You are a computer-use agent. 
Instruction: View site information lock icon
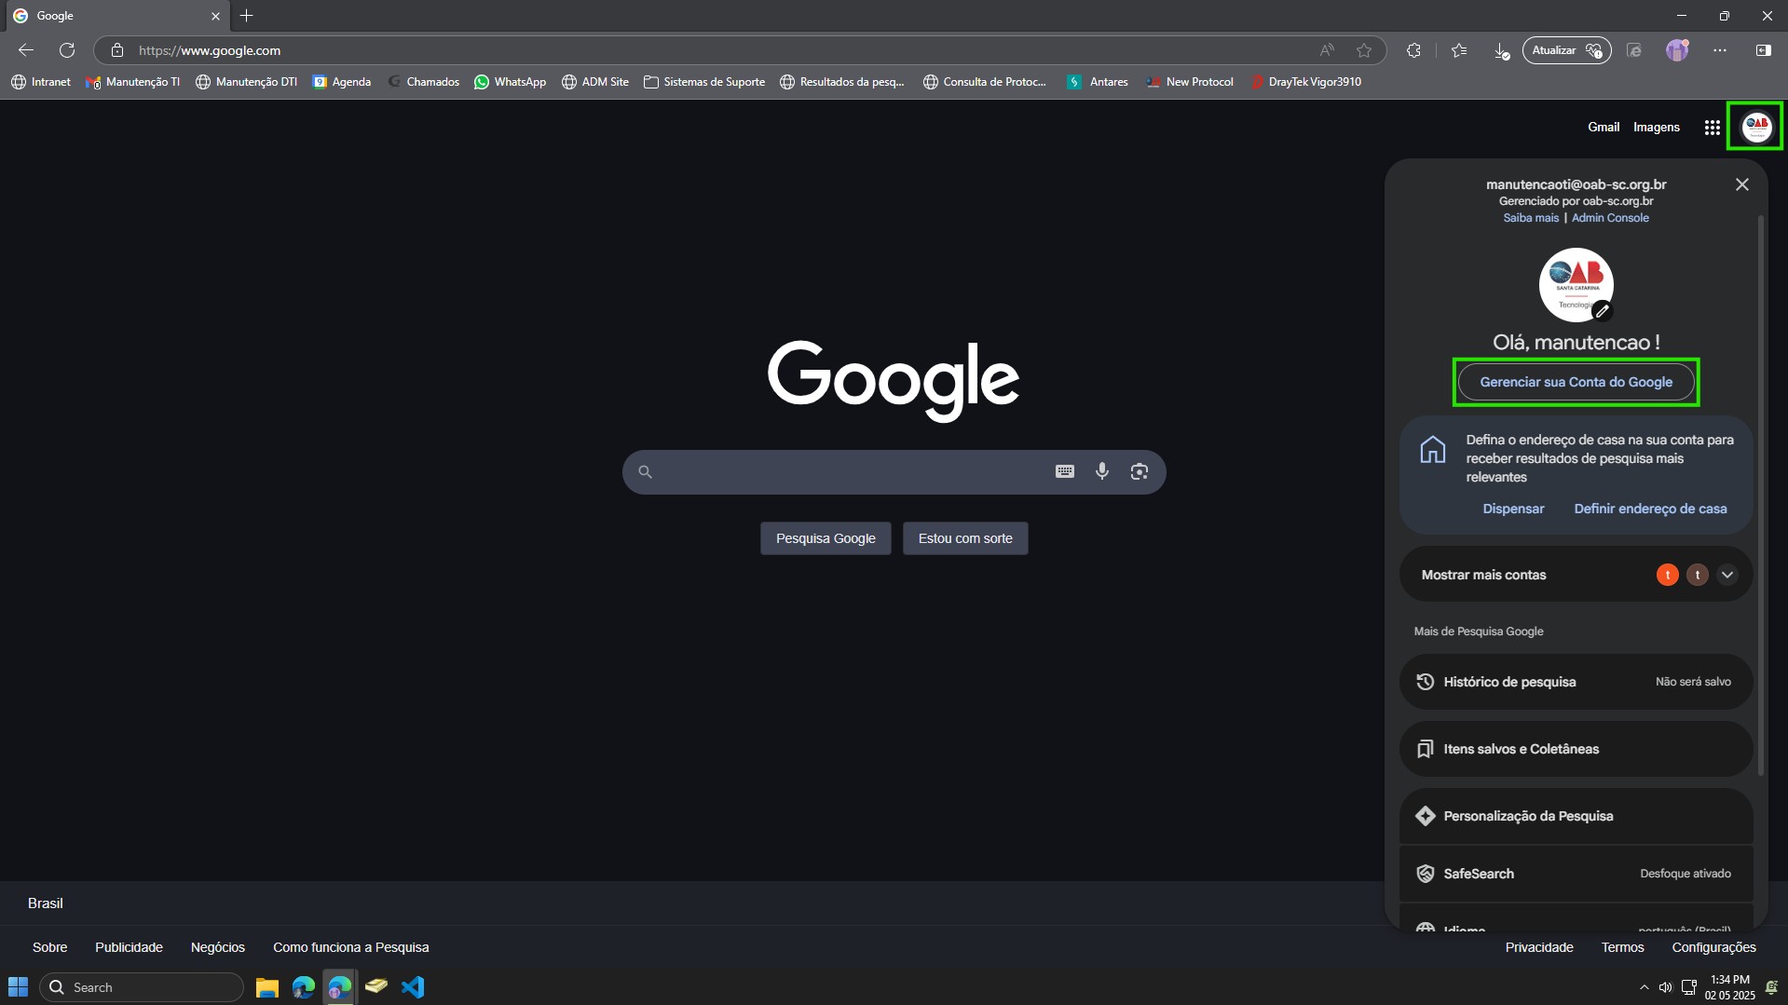117,50
